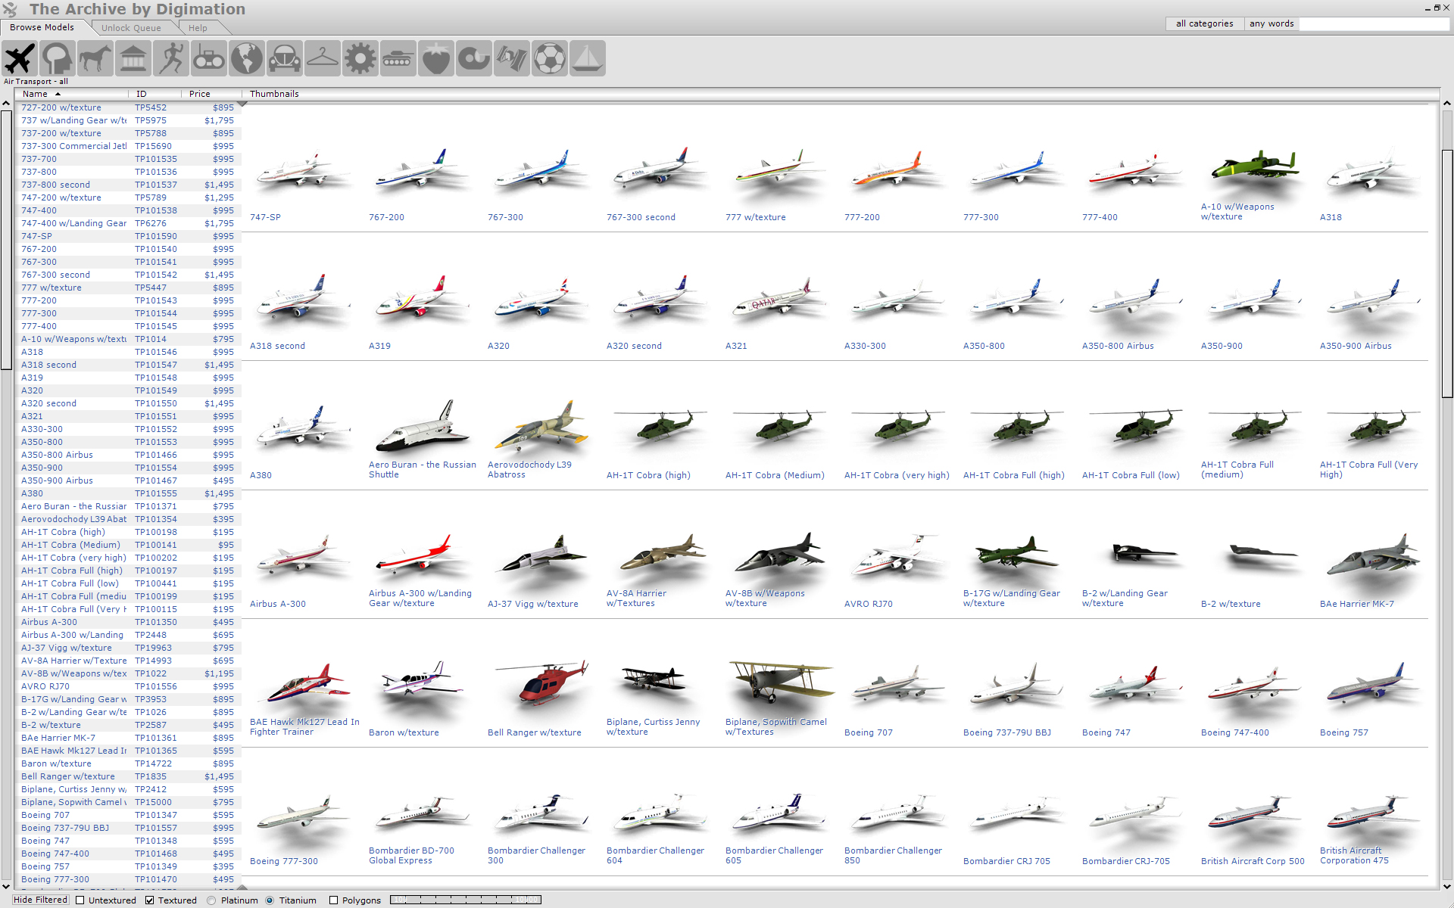Click the search text input field
1454x908 pixels.
1374,23
